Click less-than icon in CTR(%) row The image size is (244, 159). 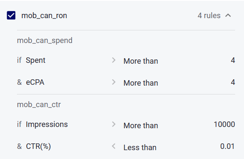pos(114,146)
